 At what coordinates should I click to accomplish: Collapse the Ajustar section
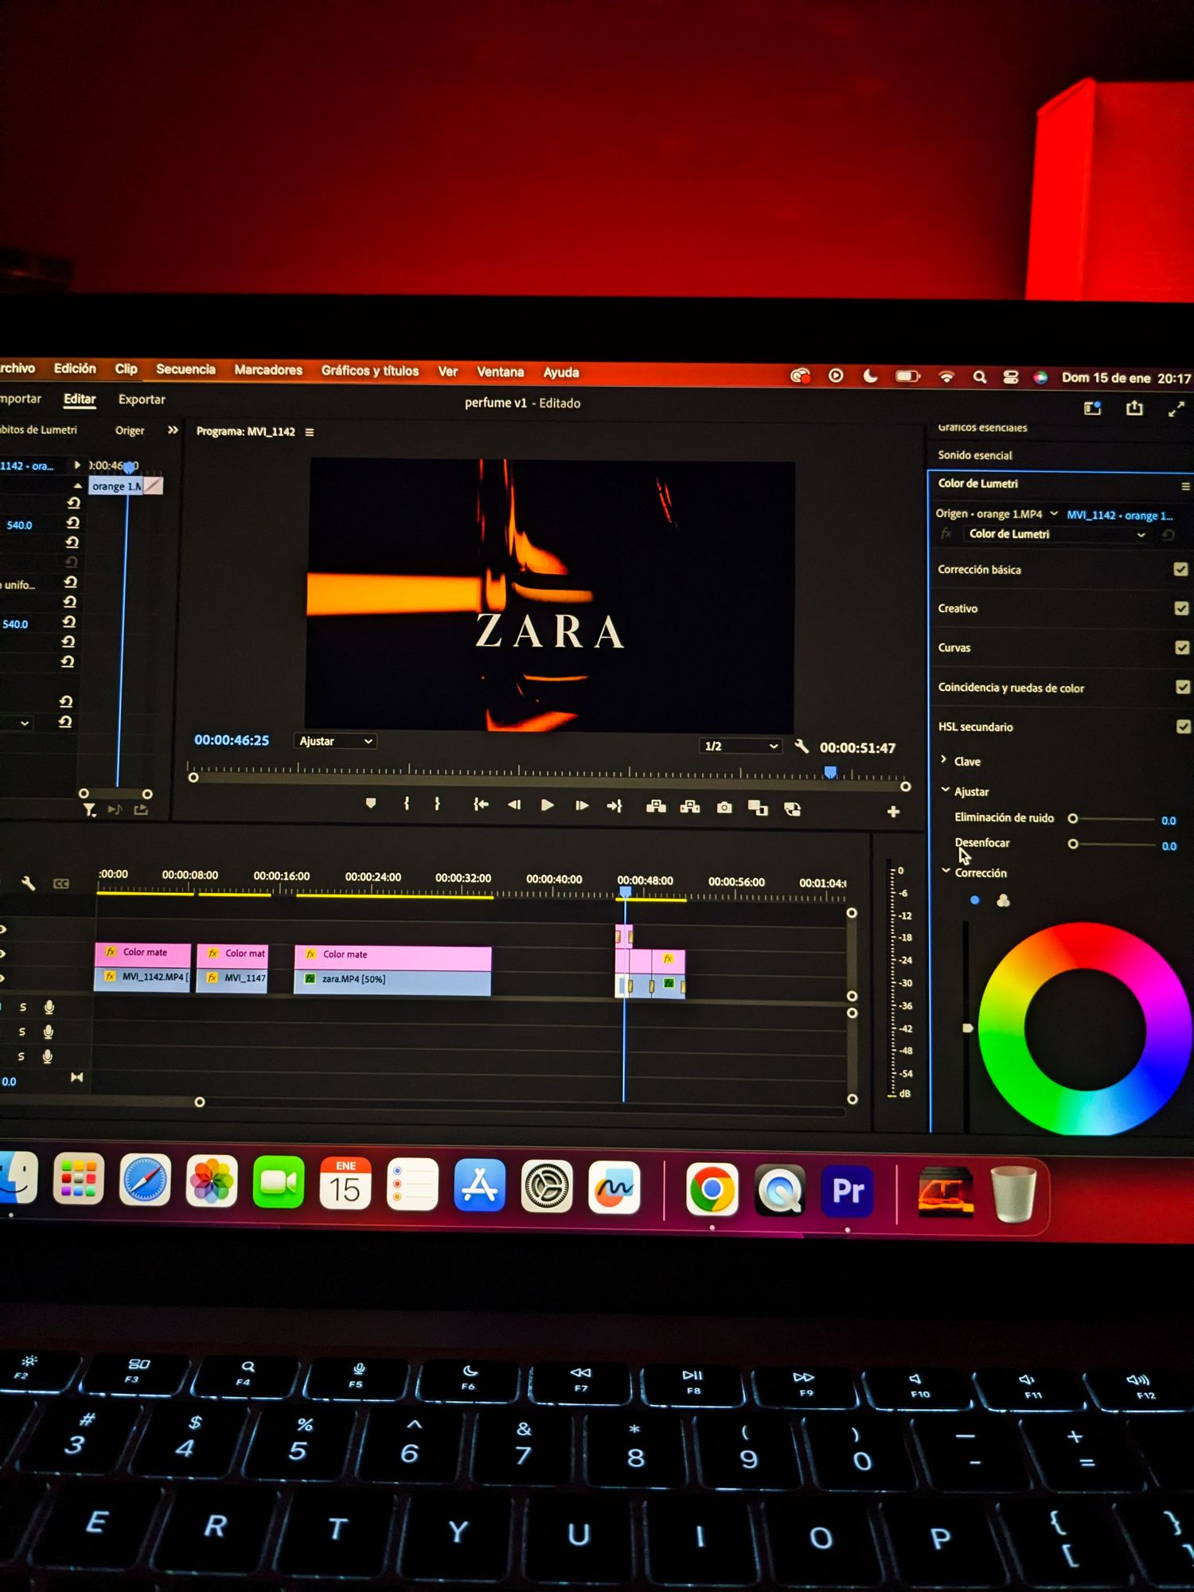(x=946, y=790)
